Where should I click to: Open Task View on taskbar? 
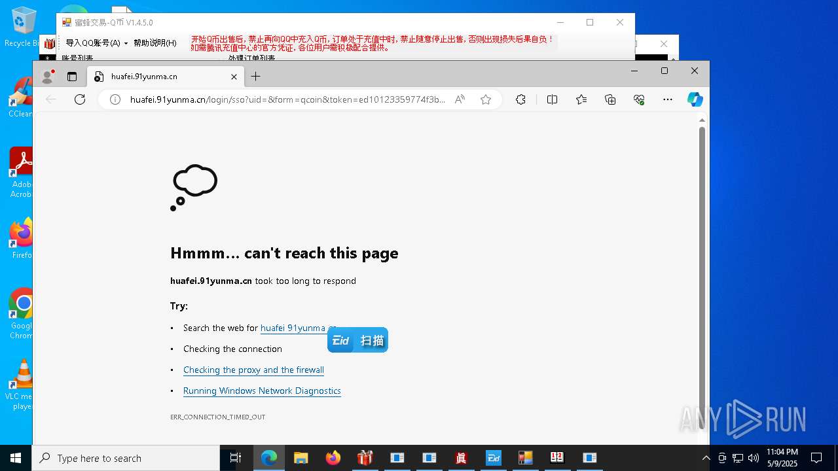[236, 458]
